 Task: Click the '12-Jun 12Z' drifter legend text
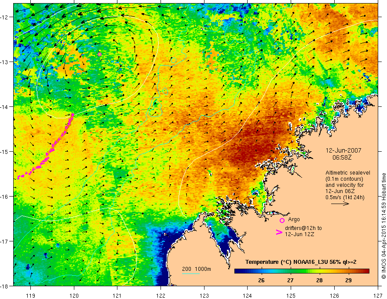299,234
